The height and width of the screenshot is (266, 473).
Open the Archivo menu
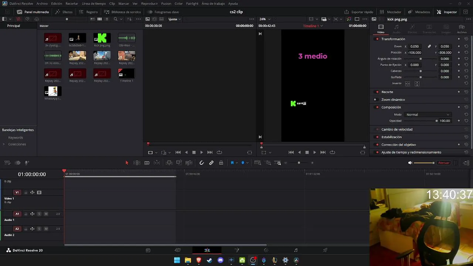[42, 3]
